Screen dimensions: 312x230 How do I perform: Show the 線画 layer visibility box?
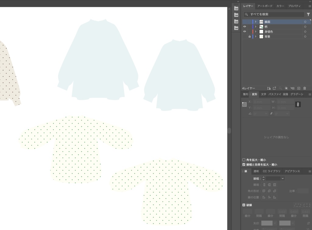[245, 22]
